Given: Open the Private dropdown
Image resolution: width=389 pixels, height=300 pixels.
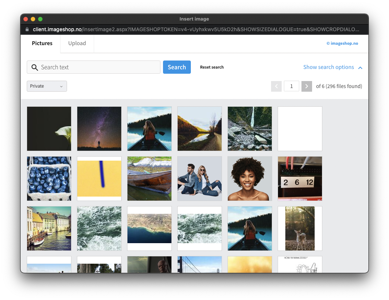Looking at the screenshot, I should [x=47, y=86].
